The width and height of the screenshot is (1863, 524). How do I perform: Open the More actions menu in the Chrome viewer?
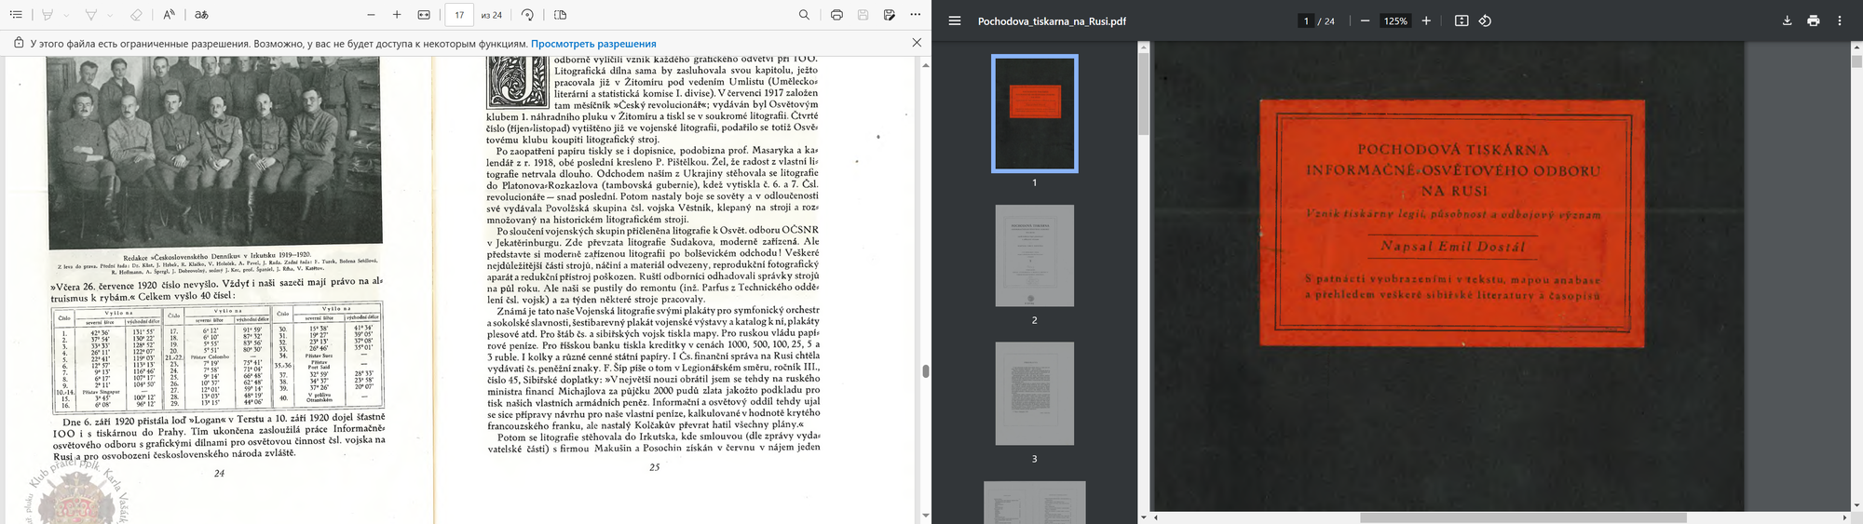coord(1839,20)
